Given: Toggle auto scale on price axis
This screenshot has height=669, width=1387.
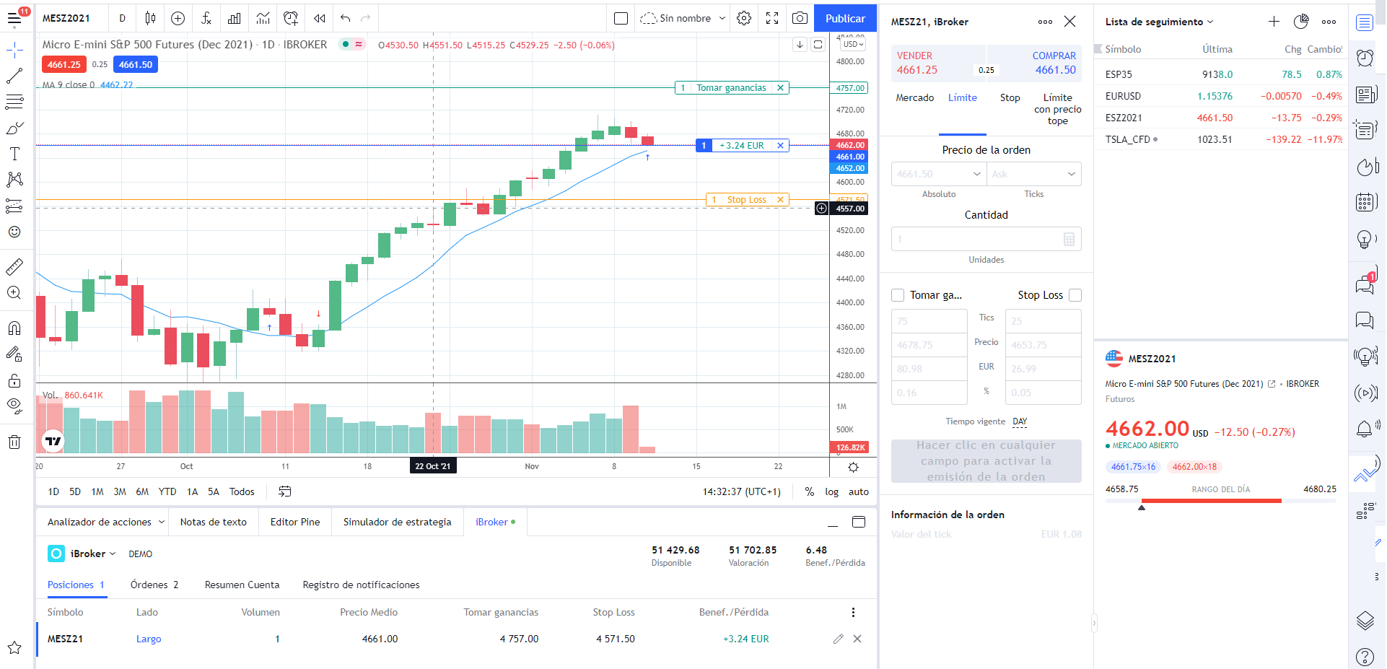Looking at the screenshot, I should click(859, 491).
